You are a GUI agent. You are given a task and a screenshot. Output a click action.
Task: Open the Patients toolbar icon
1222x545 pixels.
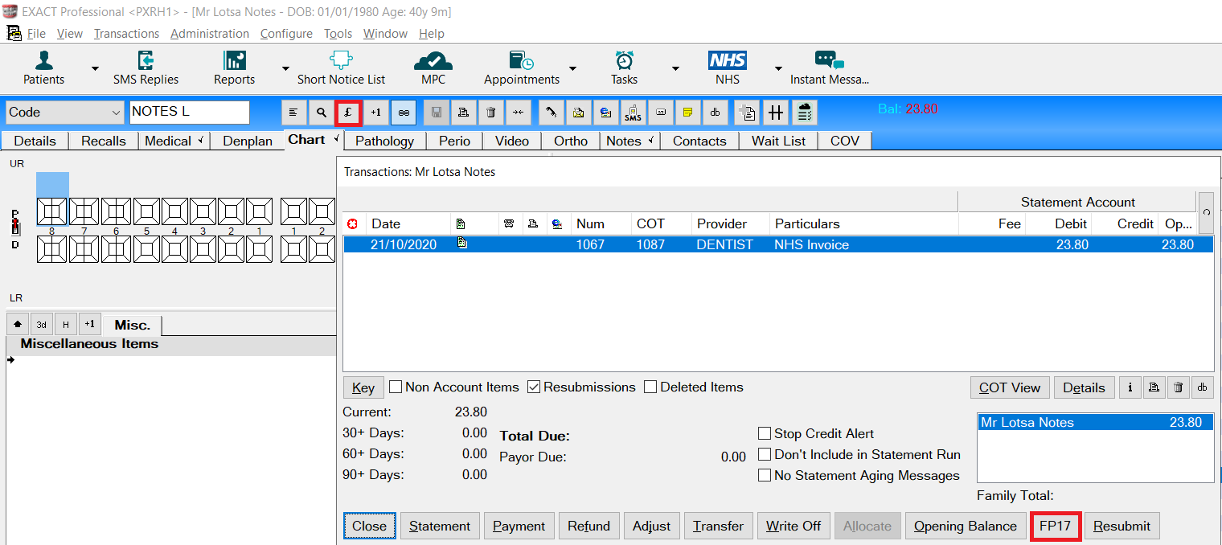click(x=44, y=68)
